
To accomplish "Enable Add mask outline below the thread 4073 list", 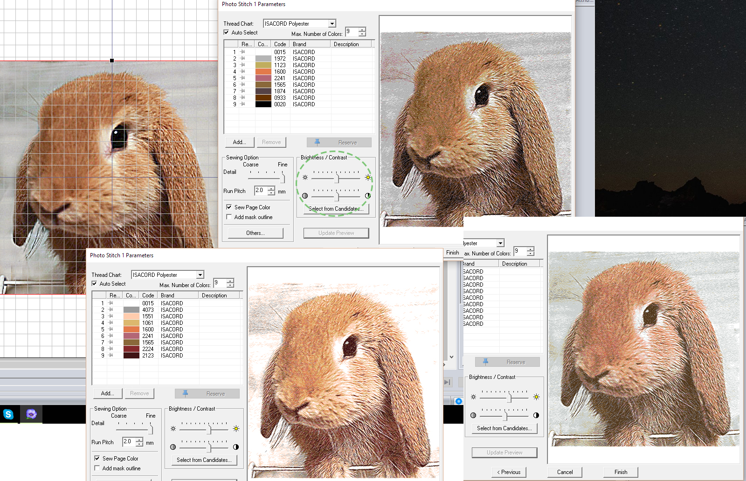I will (x=97, y=468).
